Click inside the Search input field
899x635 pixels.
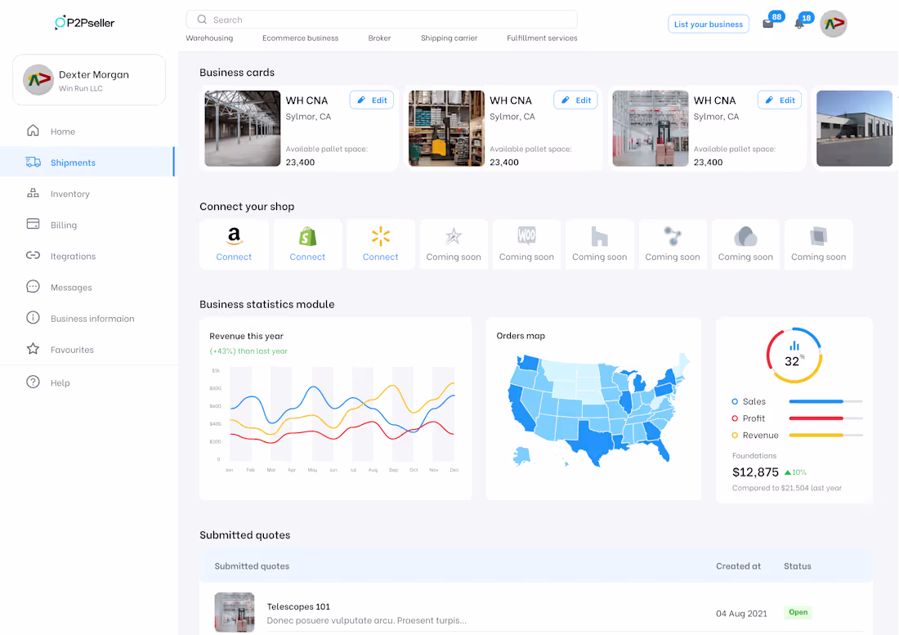click(x=382, y=19)
